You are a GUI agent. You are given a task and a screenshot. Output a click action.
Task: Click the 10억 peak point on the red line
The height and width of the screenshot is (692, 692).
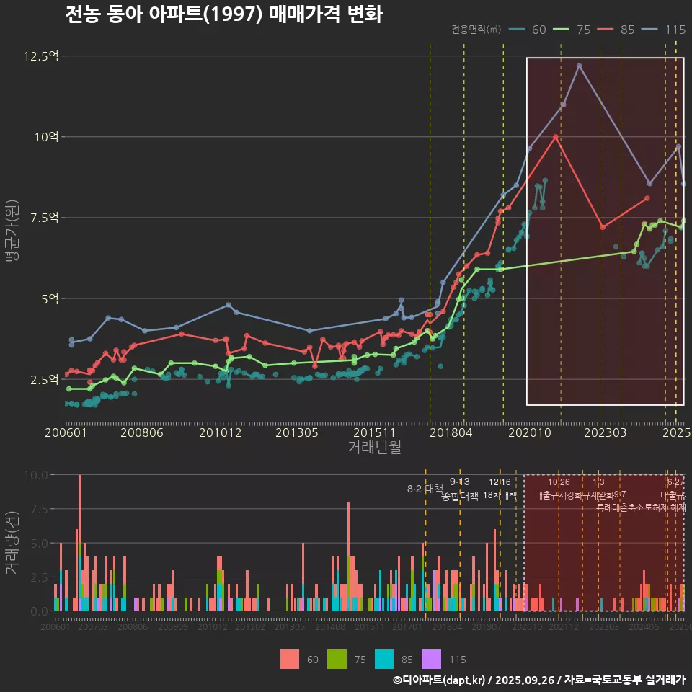555,136
